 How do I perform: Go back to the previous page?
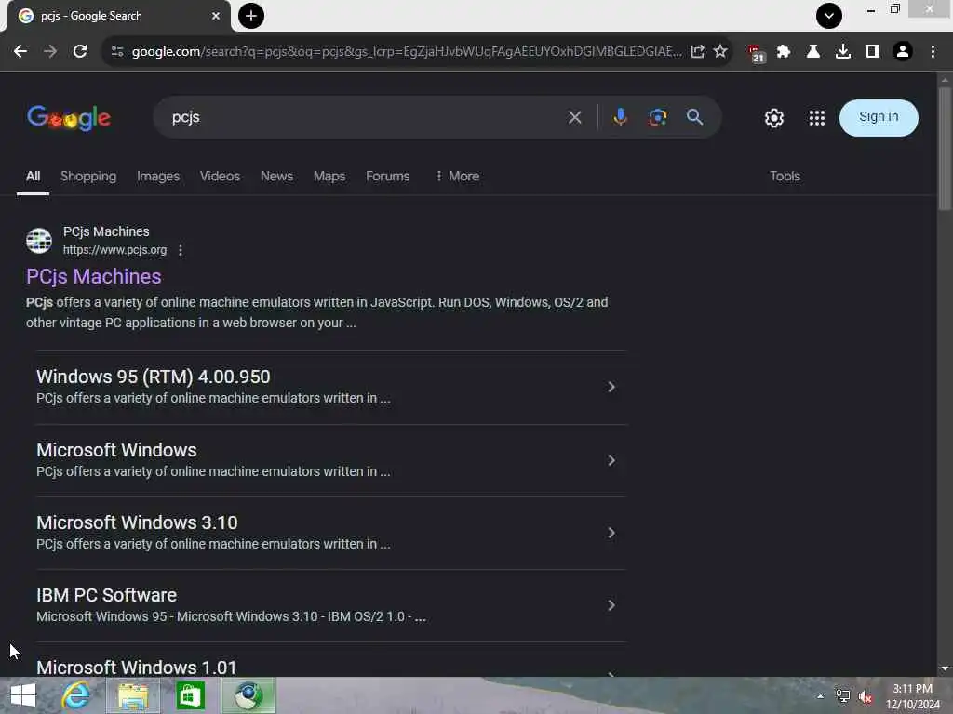[x=20, y=52]
